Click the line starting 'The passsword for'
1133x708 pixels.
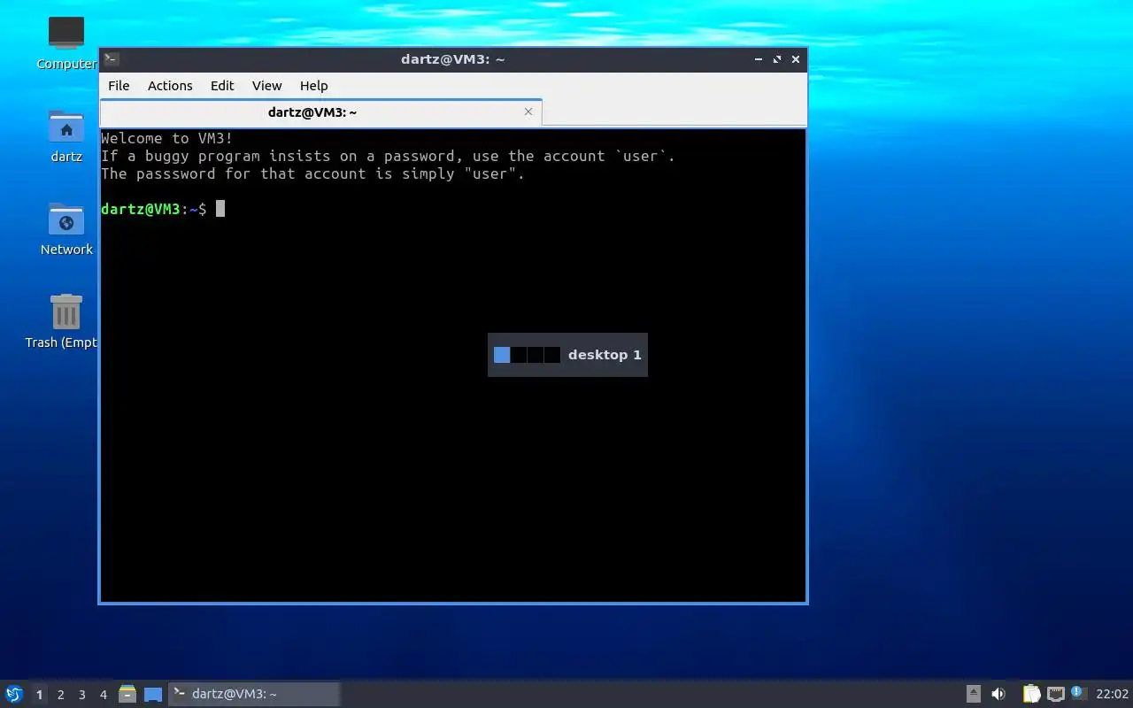point(312,173)
